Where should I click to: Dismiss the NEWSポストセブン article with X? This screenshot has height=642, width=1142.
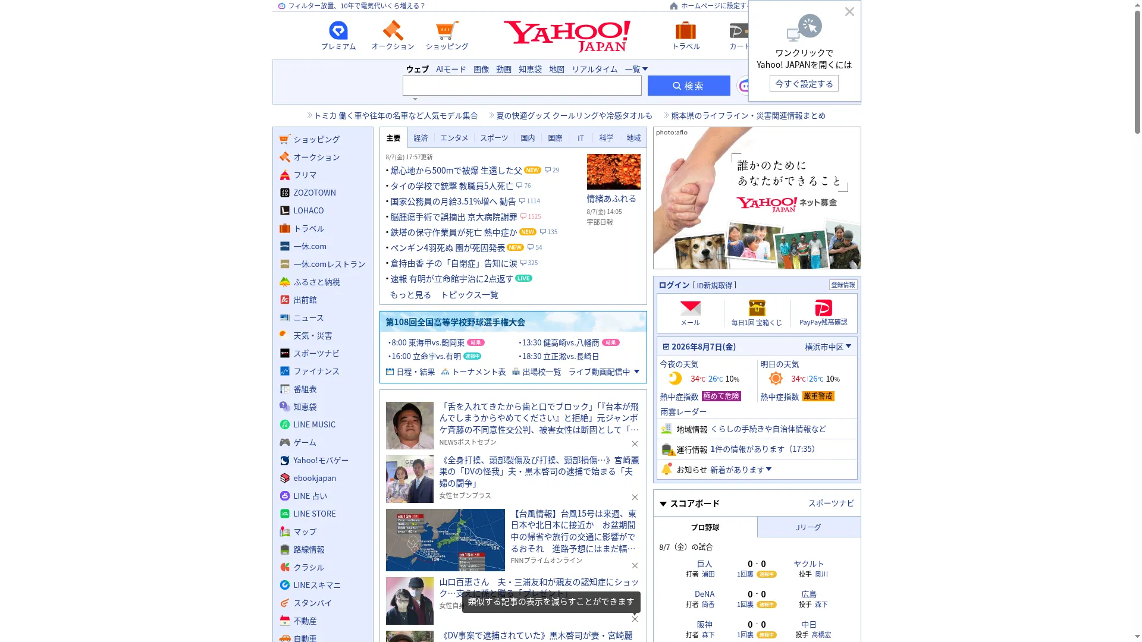pyautogui.click(x=635, y=443)
